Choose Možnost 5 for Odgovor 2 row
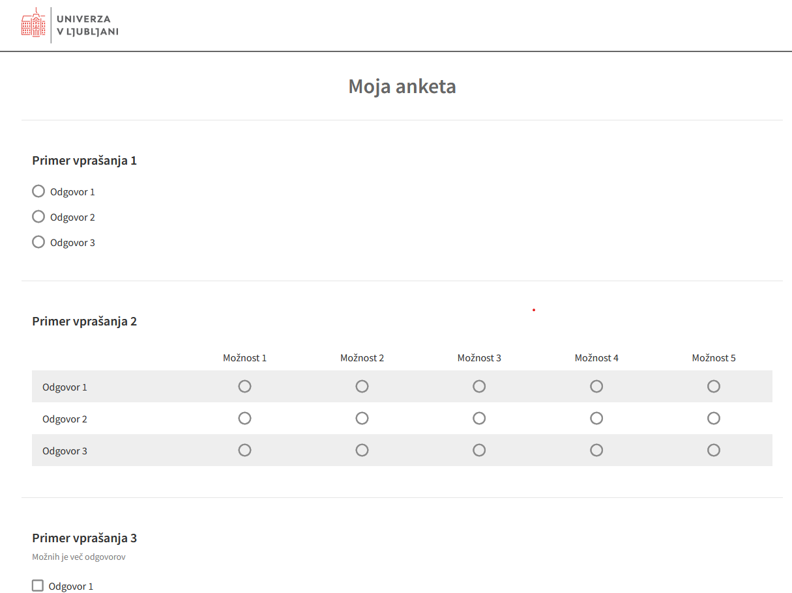 click(714, 419)
